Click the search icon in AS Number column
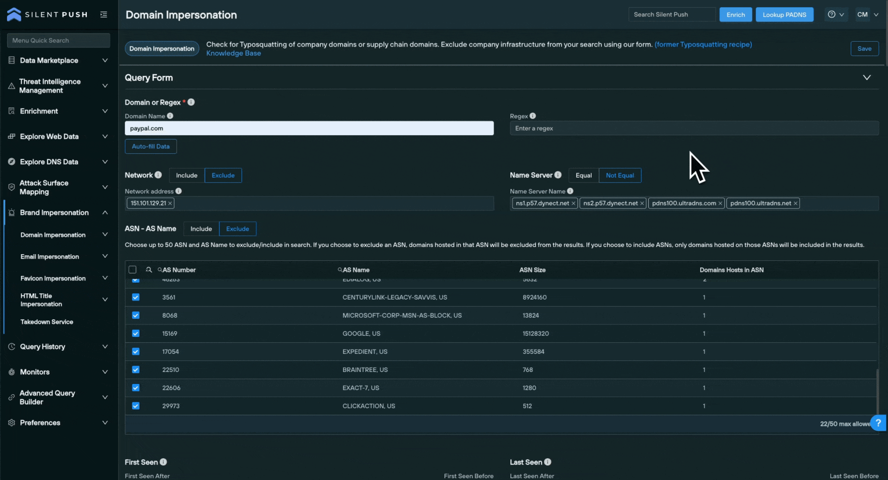Viewport: 888px width, 480px height. (160, 270)
